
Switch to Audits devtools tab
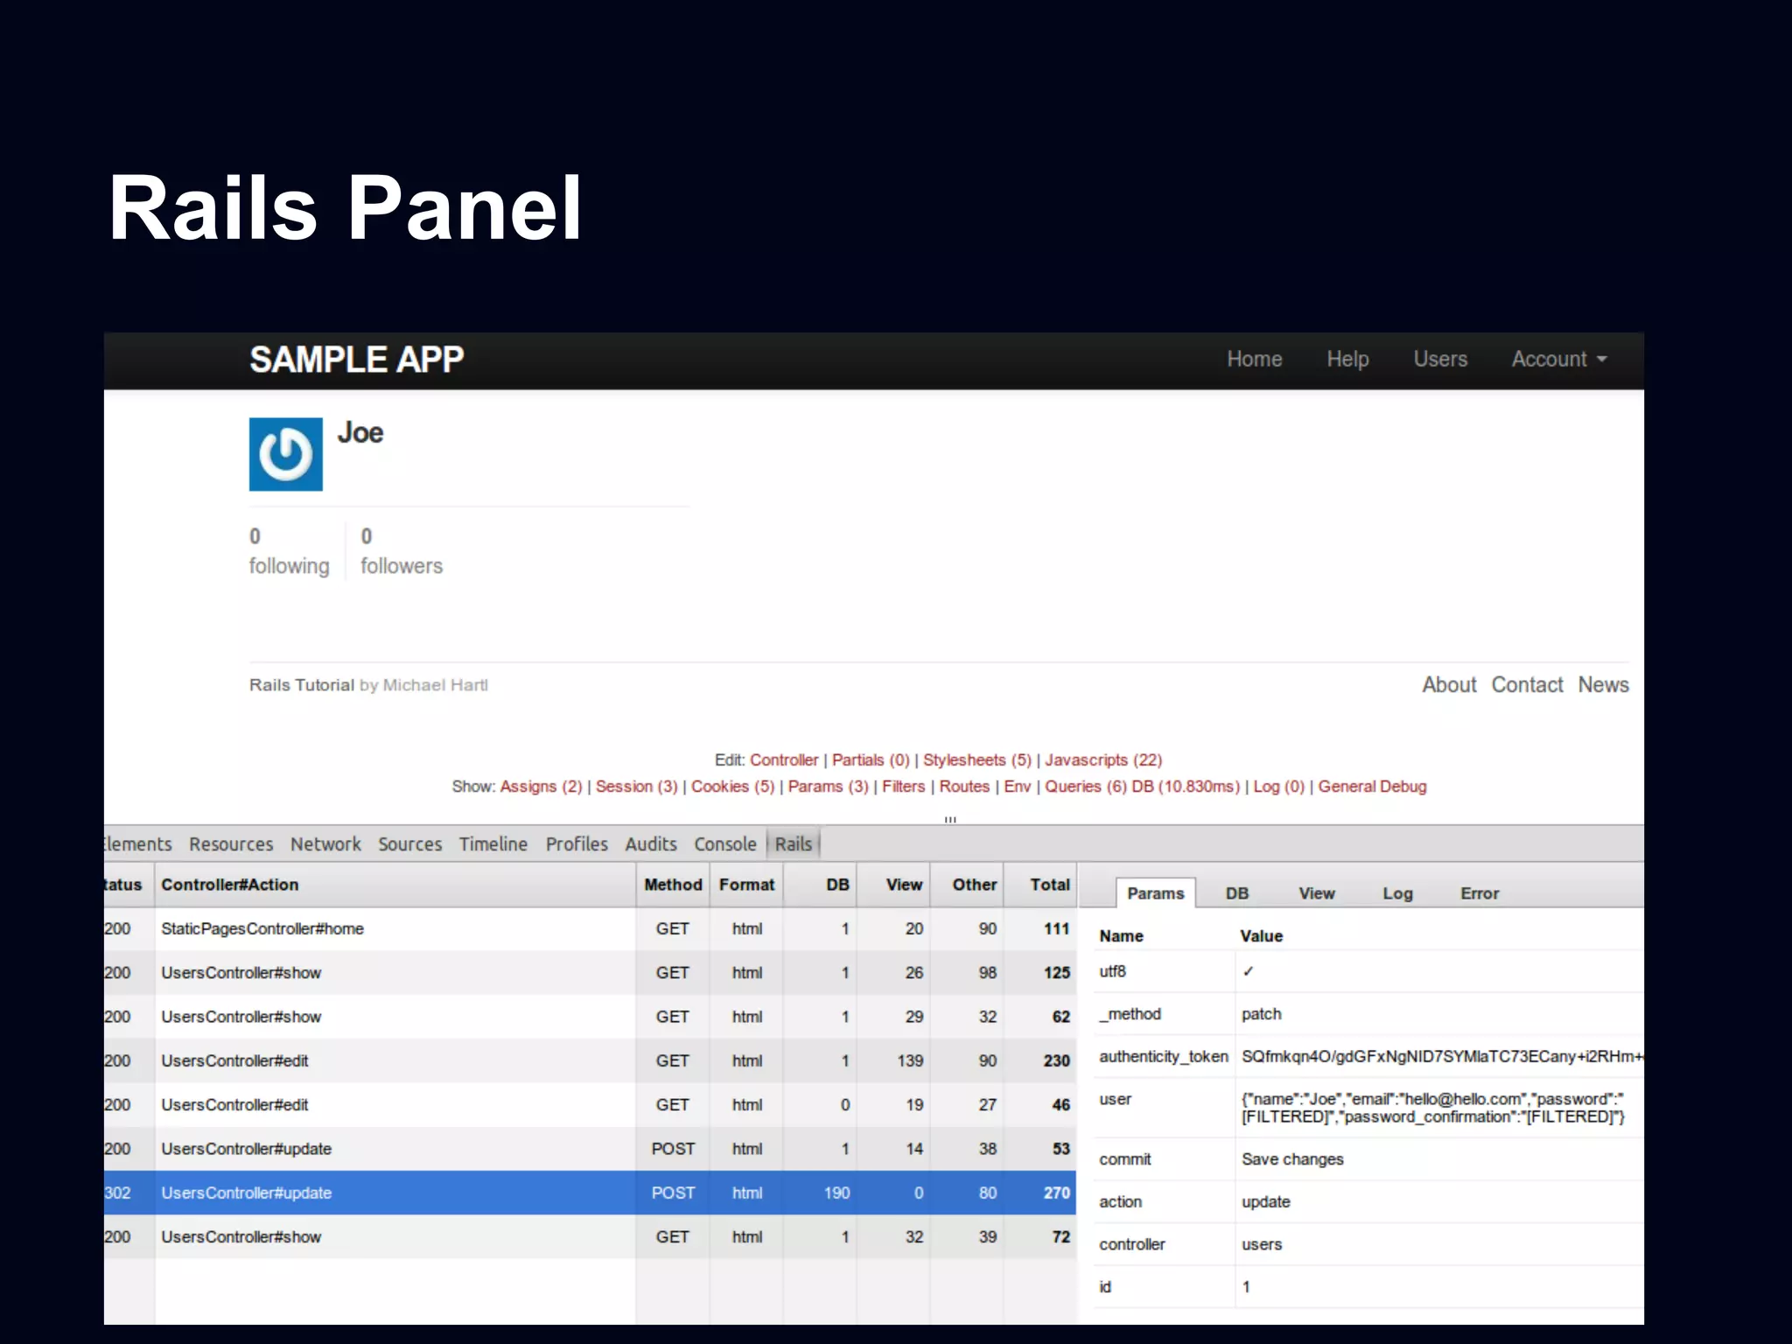click(651, 844)
